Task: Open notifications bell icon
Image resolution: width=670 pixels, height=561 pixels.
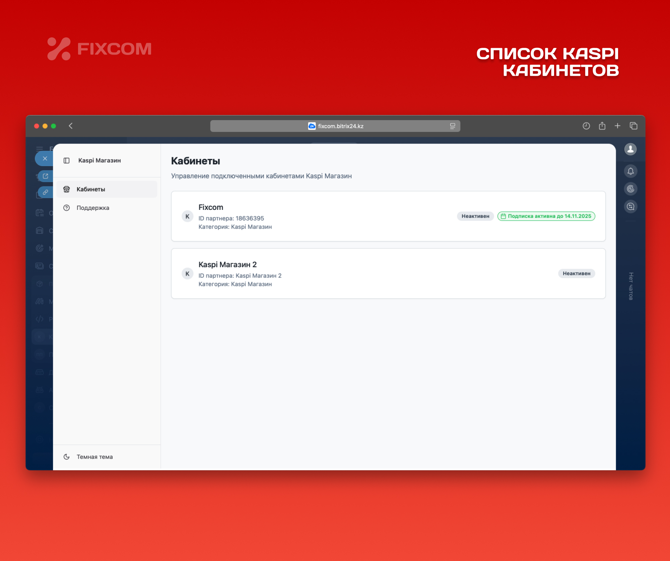Action: click(630, 171)
